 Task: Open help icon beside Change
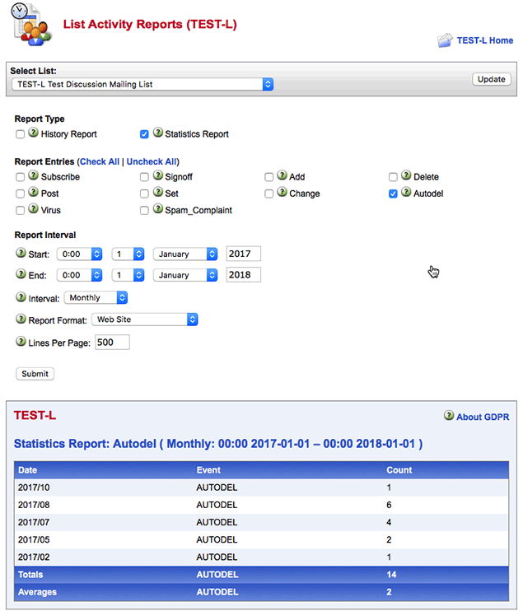283,192
